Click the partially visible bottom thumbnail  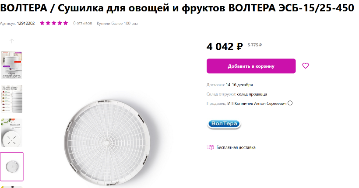12,187
